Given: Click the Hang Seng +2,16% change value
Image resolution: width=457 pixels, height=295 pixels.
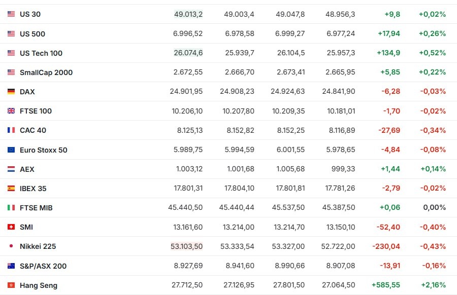Looking at the screenshot, I should [x=432, y=285].
